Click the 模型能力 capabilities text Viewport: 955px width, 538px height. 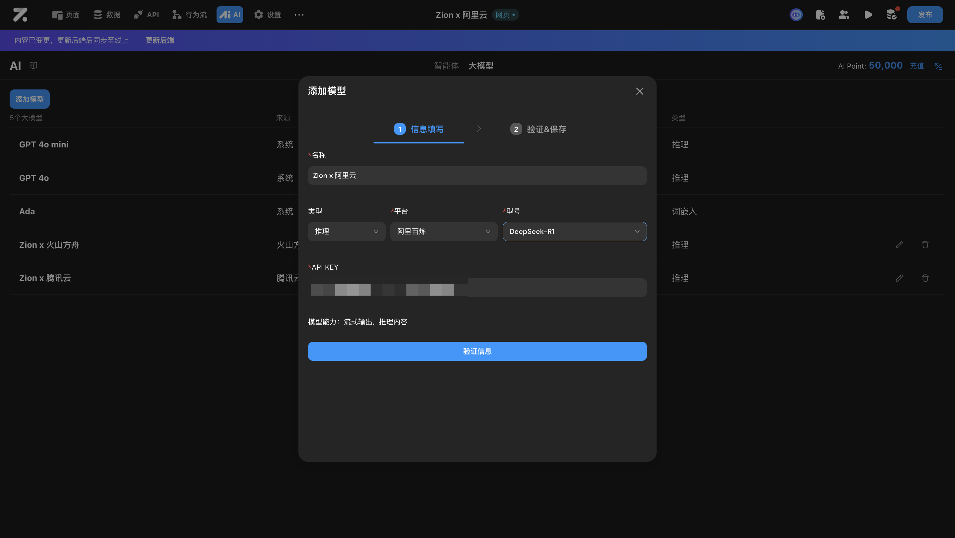[358, 322]
